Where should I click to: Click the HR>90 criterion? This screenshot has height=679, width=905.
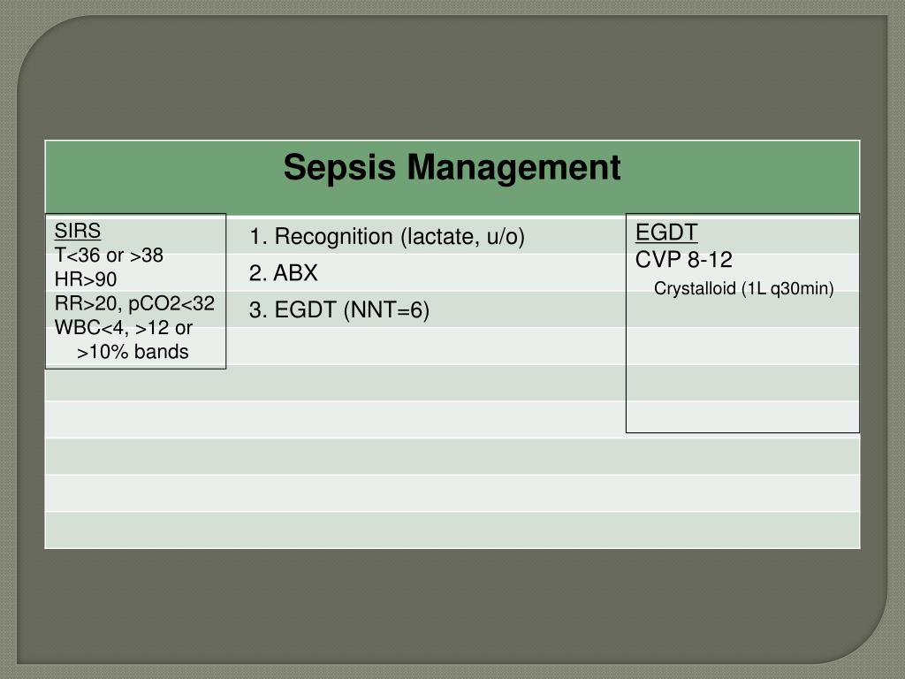click(x=86, y=278)
